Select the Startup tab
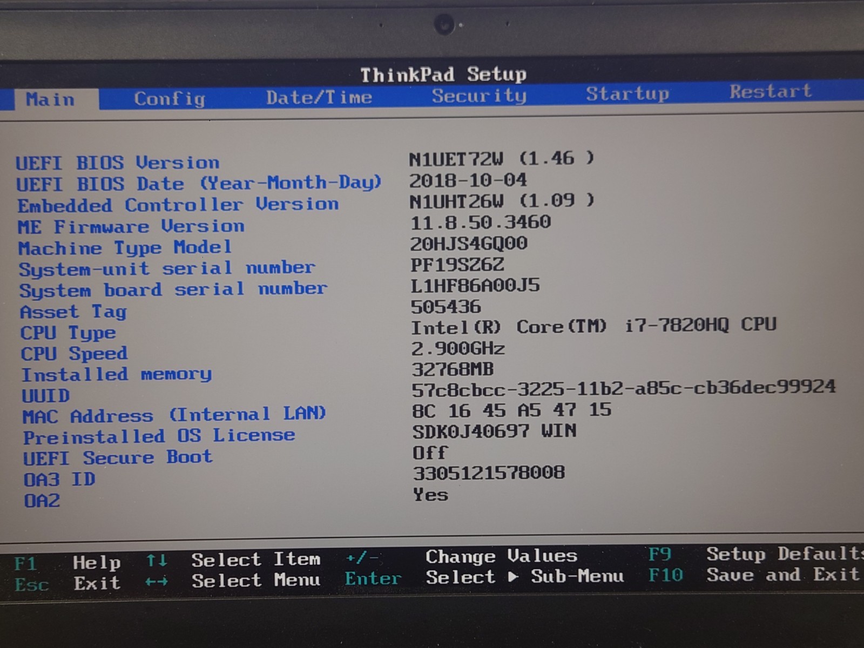Image resolution: width=864 pixels, height=648 pixels. tap(627, 94)
